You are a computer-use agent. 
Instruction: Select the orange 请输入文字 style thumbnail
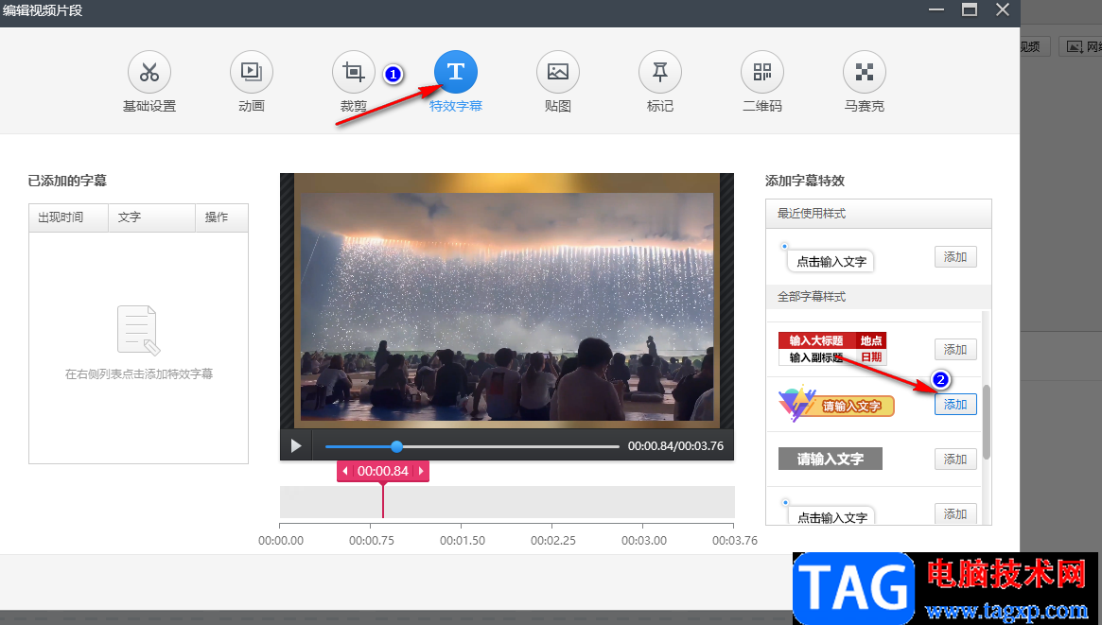tap(836, 405)
